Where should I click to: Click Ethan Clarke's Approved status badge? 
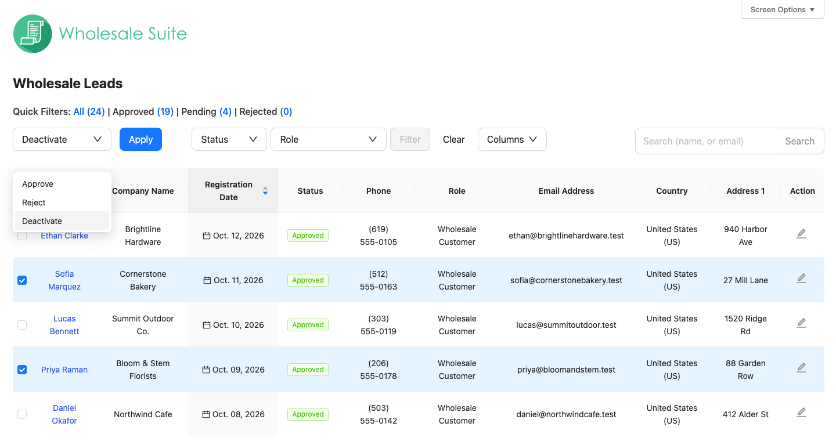pyautogui.click(x=308, y=236)
